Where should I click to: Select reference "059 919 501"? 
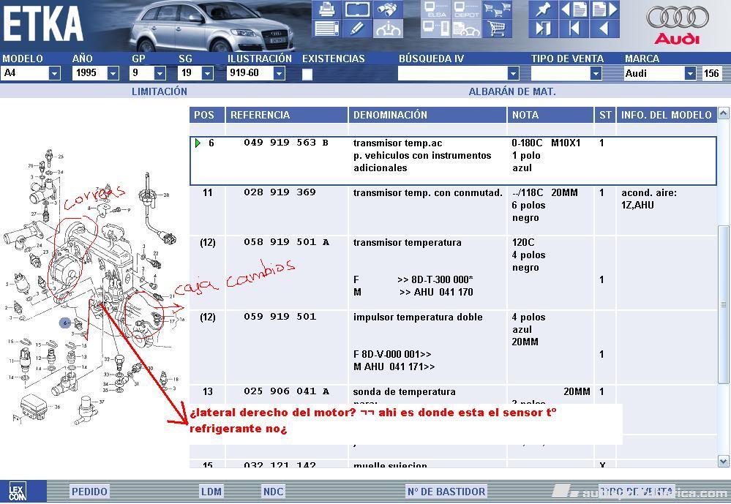point(280,317)
